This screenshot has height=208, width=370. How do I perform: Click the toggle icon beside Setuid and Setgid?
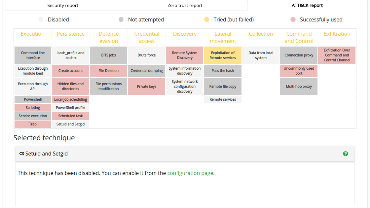[22, 154]
